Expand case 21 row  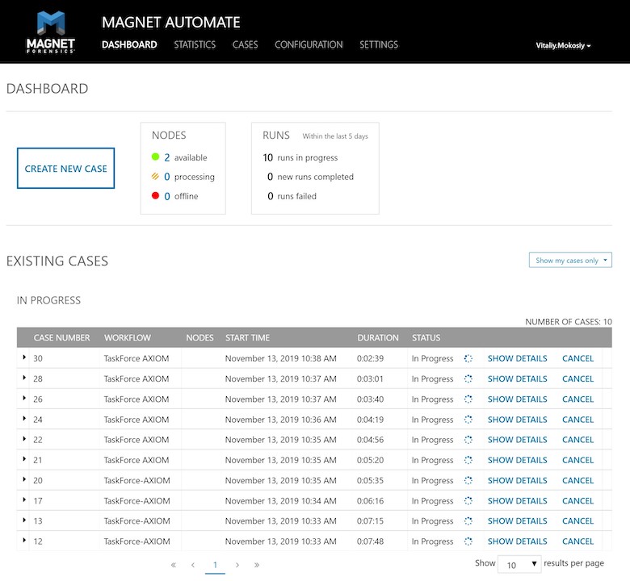point(24,458)
